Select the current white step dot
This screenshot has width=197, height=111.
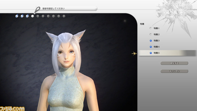(x=32, y=16)
